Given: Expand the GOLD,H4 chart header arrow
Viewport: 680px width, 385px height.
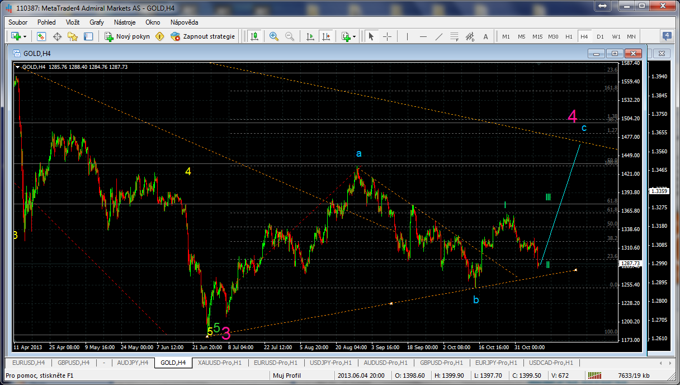Looking at the screenshot, I should (18, 67).
